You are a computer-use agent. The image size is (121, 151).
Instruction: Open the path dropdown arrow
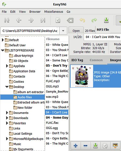click(63, 31)
